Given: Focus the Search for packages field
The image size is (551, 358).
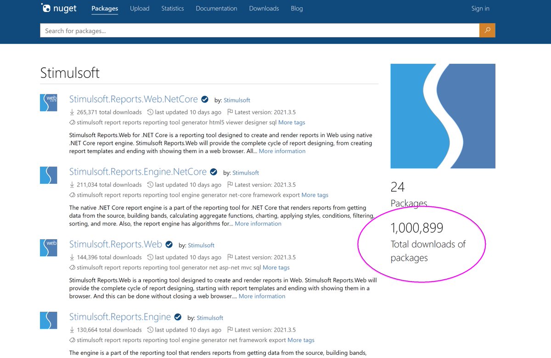Looking at the screenshot, I should [x=260, y=31].
